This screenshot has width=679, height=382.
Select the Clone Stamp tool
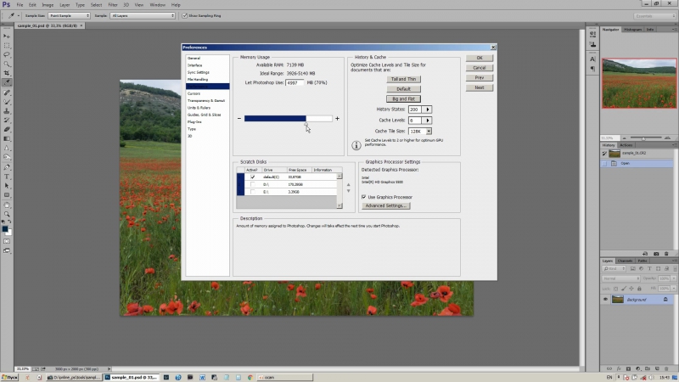[7, 111]
